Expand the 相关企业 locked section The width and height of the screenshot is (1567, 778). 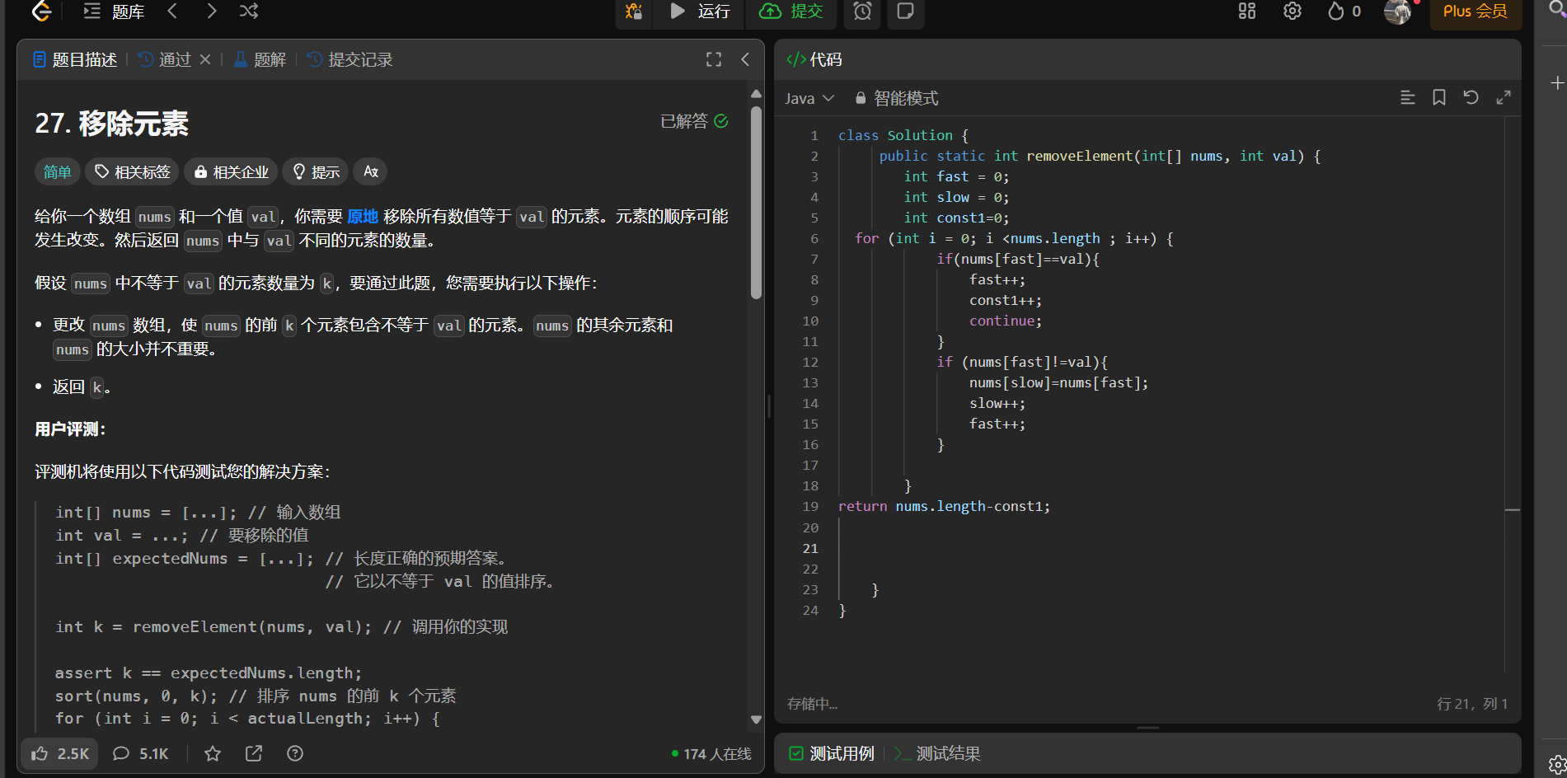click(x=231, y=171)
